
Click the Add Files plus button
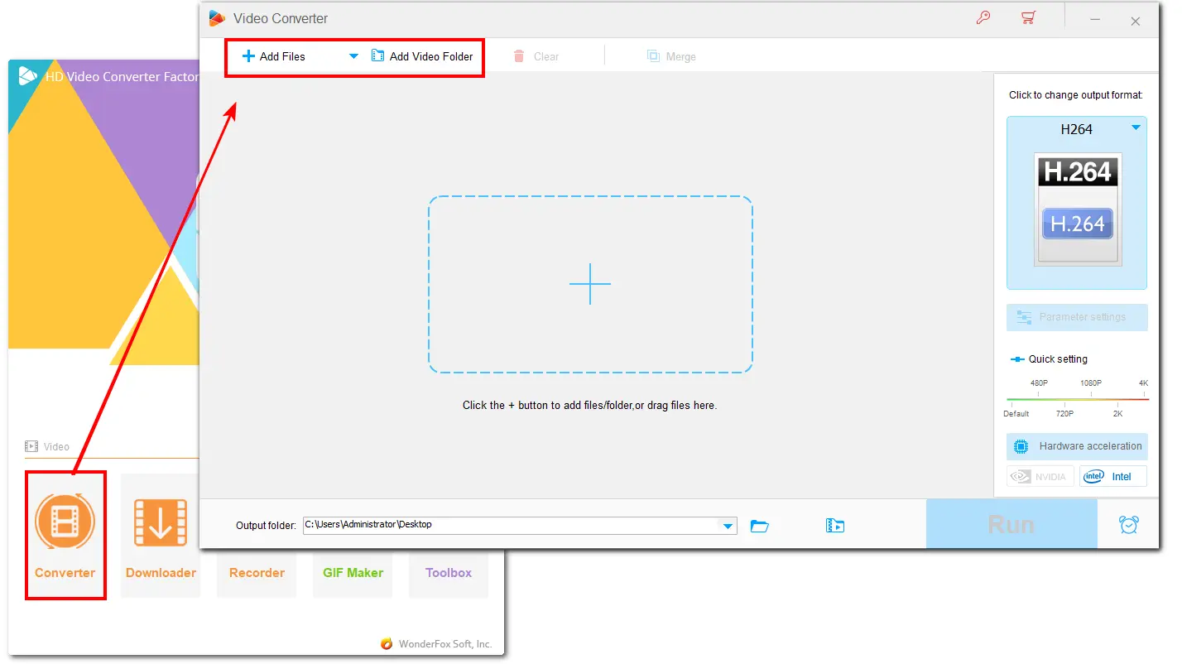click(274, 56)
